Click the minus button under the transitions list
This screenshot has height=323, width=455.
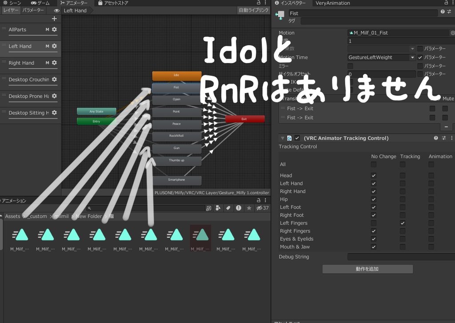click(x=446, y=127)
